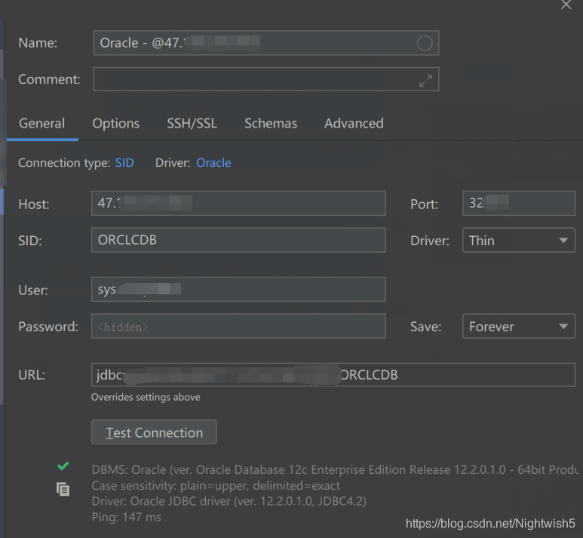This screenshot has height=538, width=583.
Task: Click into the Host field
Action: [x=238, y=204]
